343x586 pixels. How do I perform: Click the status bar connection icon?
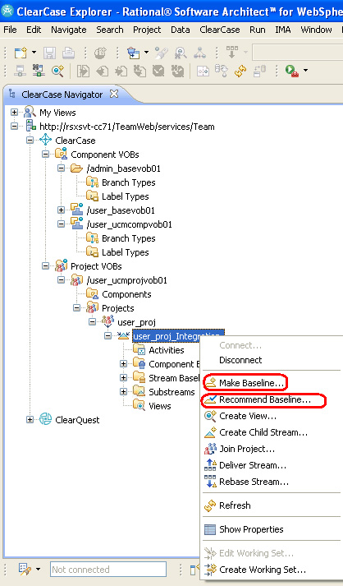pos(25,570)
